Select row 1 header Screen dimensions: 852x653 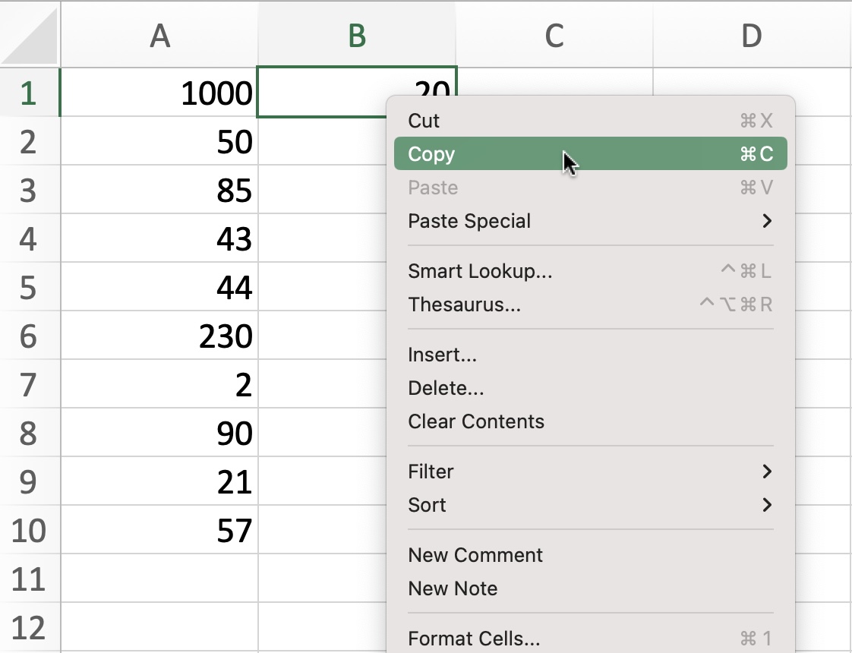[30, 93]
